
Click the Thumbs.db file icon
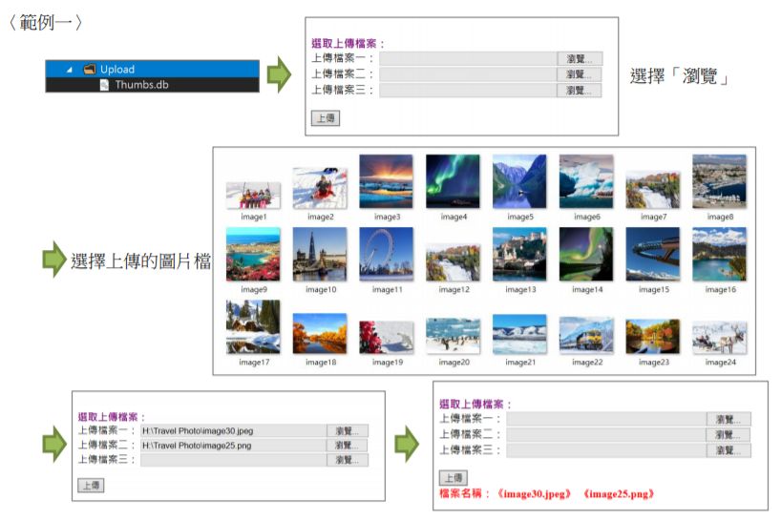coord(105,84)
